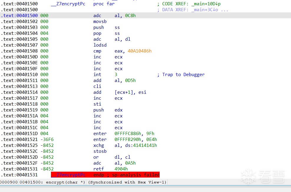
Task: Follow the CODE XREF _main+10D reference
Action: pyautogui.click(x=206, y=4)
